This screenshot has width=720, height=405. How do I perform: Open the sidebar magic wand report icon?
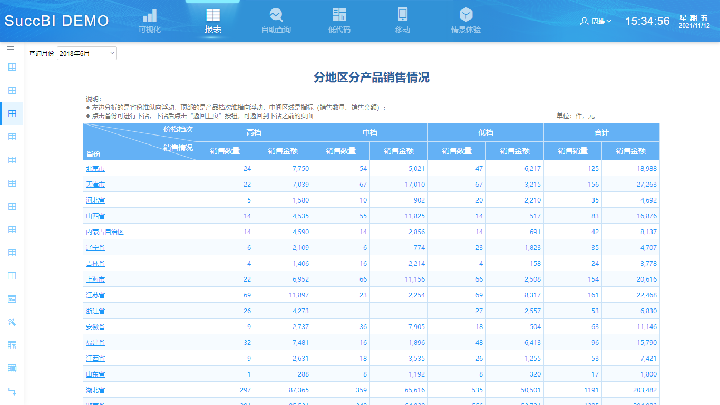[x=12, y=322]
